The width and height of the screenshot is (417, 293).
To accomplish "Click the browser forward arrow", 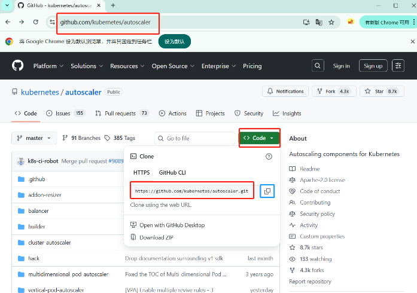I will pyautogui.click(x=22, y=22).
